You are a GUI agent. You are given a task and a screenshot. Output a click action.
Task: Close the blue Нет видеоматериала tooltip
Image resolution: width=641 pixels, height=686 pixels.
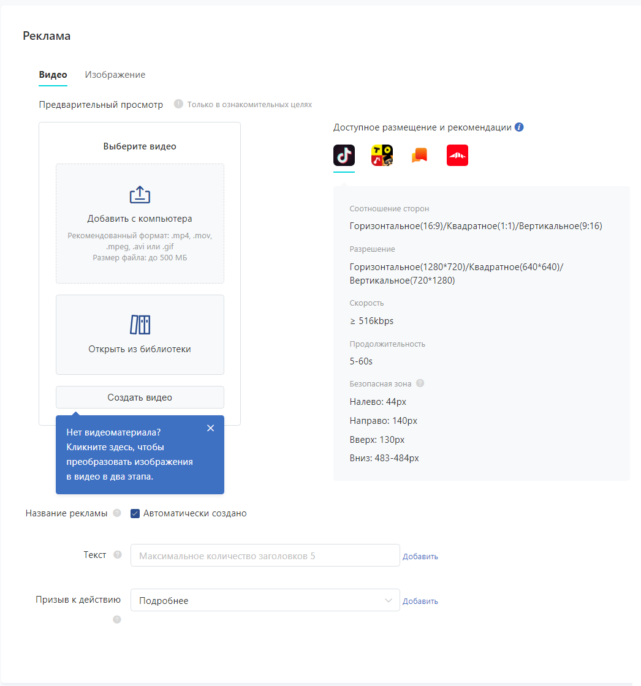click(210, 428)
